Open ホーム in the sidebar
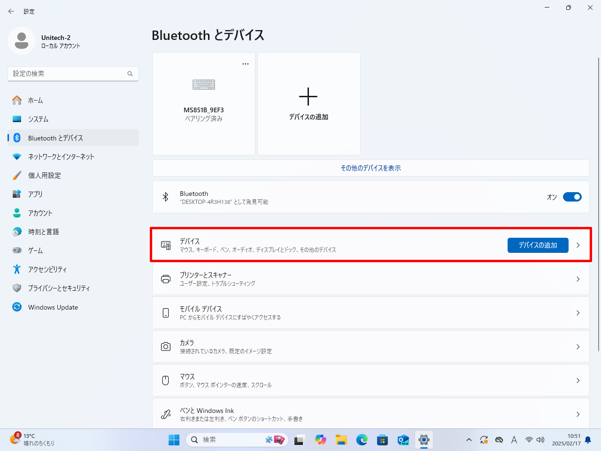This screenshot has height=451, width=601. [73, 100]
